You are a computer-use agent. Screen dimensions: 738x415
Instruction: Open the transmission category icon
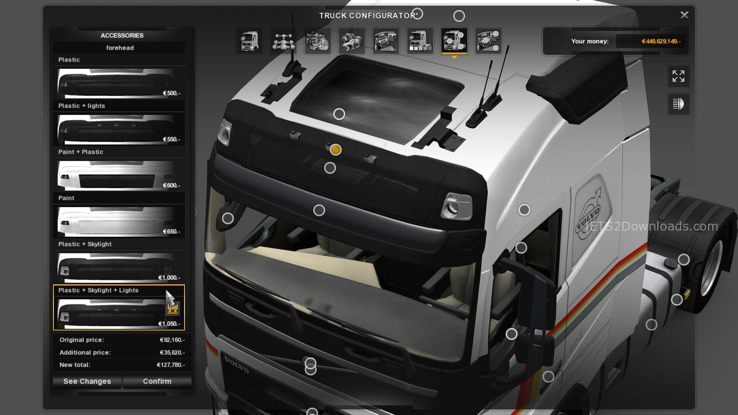click(x=352, y=41)
